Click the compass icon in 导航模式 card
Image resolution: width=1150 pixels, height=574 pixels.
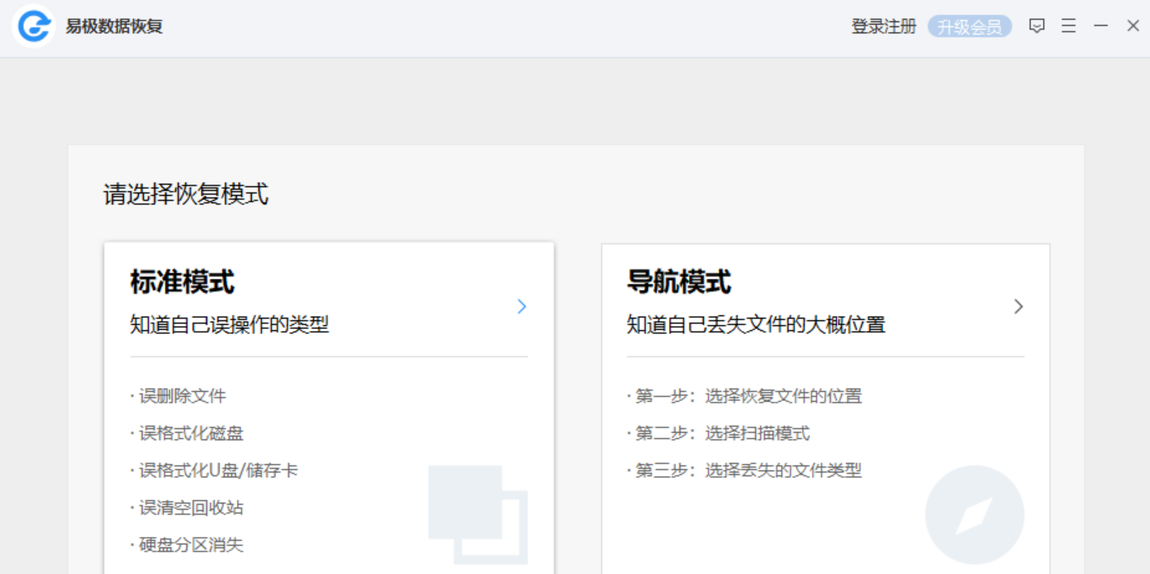pyautogui.click(x=974, y=514)
